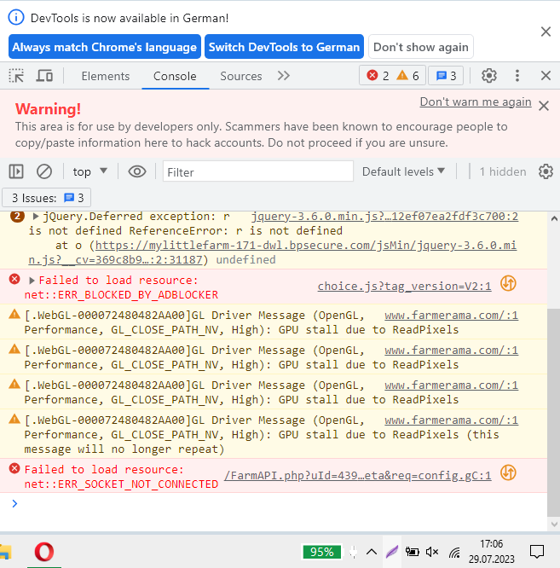Open console settings gear icon
560x568 pixels.
tap(546, 171)
